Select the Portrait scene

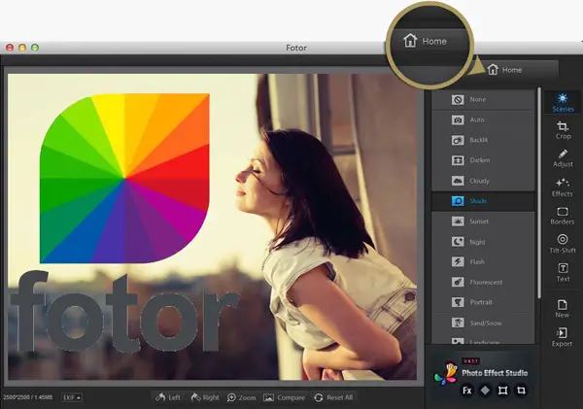coord(483,302)
